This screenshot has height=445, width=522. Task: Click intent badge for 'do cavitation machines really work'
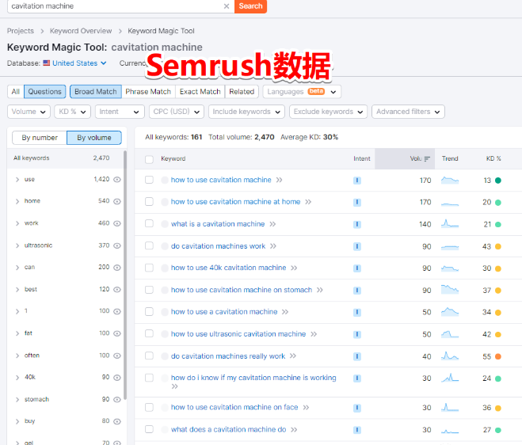[x=357, y=356]
